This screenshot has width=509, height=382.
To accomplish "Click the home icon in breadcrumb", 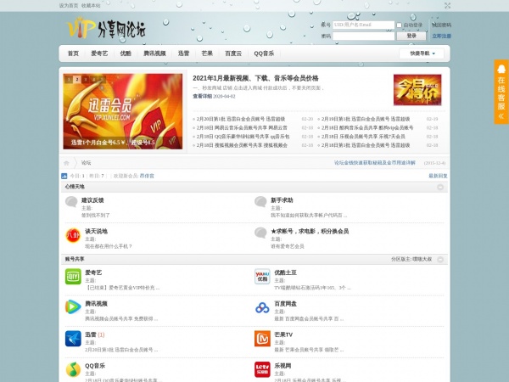I will pos(66,163).
